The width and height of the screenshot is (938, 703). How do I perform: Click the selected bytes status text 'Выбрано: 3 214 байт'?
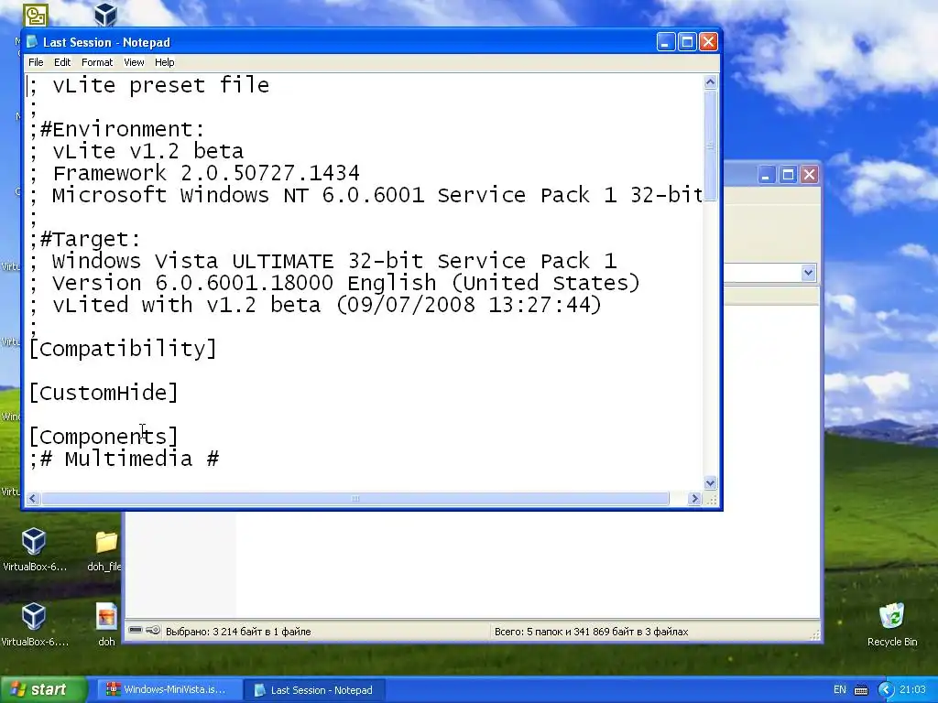[x=238, y=632]
